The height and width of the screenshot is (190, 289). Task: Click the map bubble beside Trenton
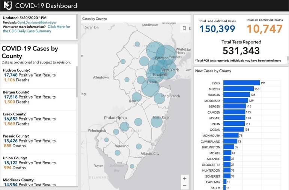[x=137, y=97]
